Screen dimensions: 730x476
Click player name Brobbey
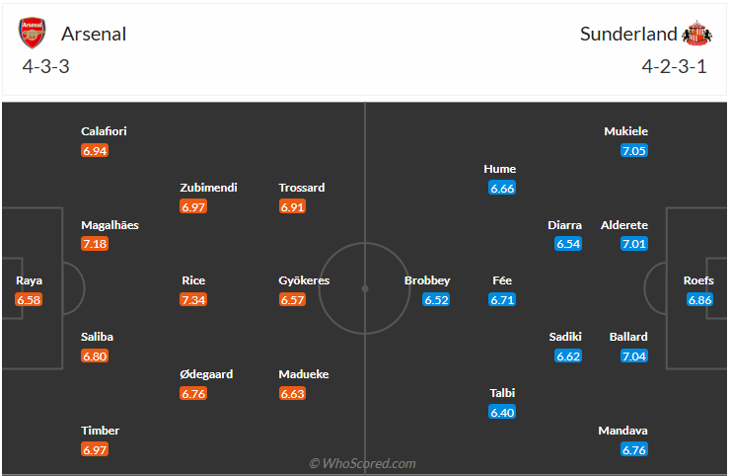pyautogui.click(x=427, y=280)
